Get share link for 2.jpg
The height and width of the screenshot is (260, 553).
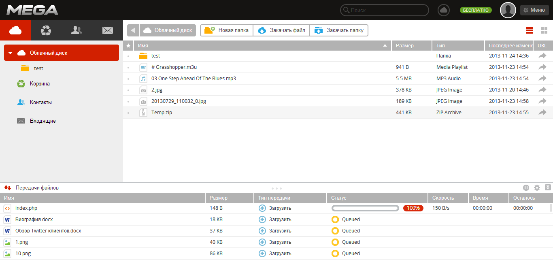tap(542, 90)
